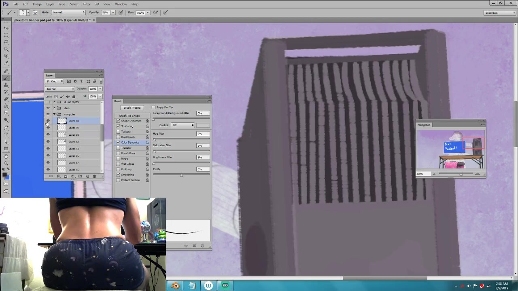Viewport: 518px width, 291px height.
Task: Expand the desk layer group
Action: 54,108
